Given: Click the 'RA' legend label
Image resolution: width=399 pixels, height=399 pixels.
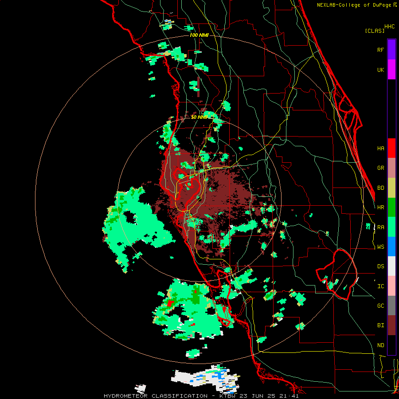Looking at the screenshot, I should [380, 227].
